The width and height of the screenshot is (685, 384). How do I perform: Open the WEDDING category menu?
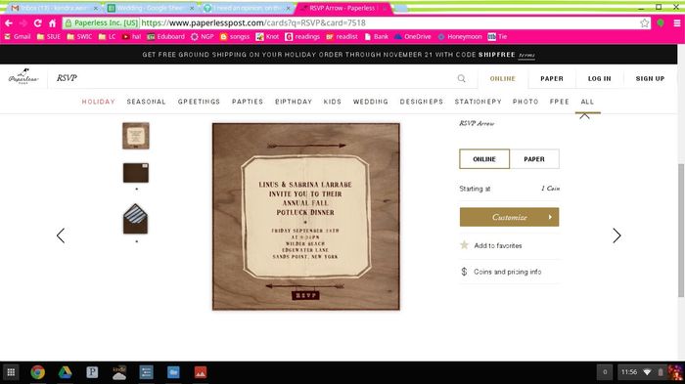[x=371, y=102]
